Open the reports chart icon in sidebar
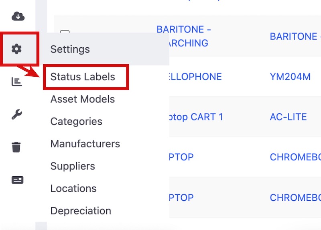This screenshot has width=321, height=230. [x=16, y=82]
